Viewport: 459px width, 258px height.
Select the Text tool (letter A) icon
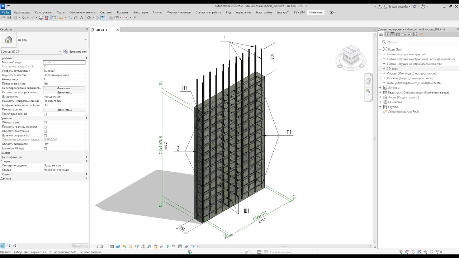(x=82, y=18)
